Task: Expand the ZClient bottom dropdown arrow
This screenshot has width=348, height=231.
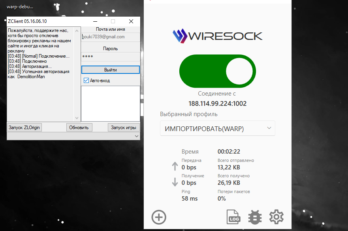Action: [x=137, y=136]
